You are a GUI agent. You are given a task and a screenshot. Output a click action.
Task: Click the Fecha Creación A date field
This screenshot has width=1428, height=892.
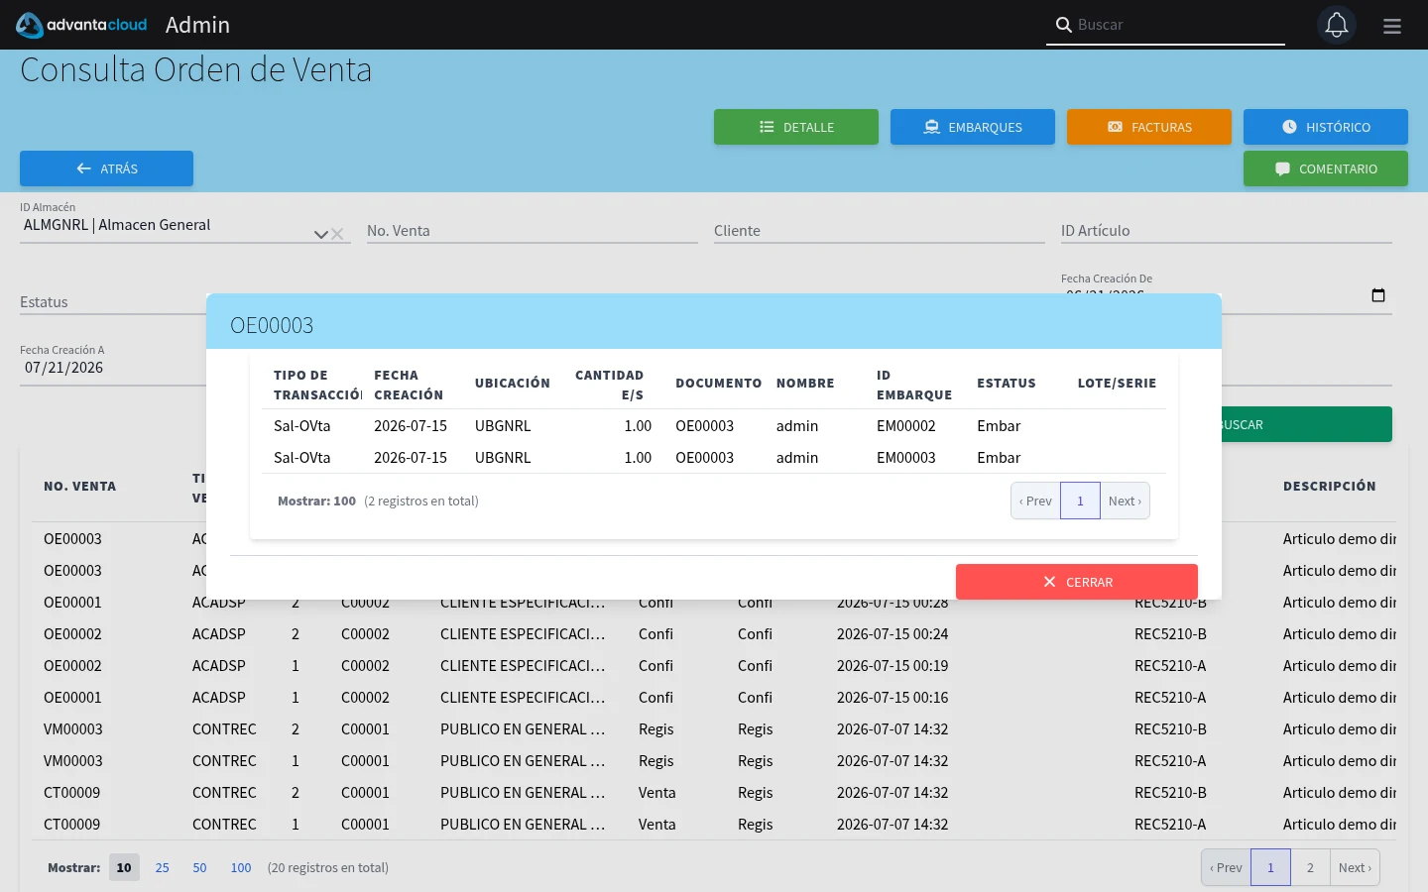pyautogui.click(x=113, y=368)
